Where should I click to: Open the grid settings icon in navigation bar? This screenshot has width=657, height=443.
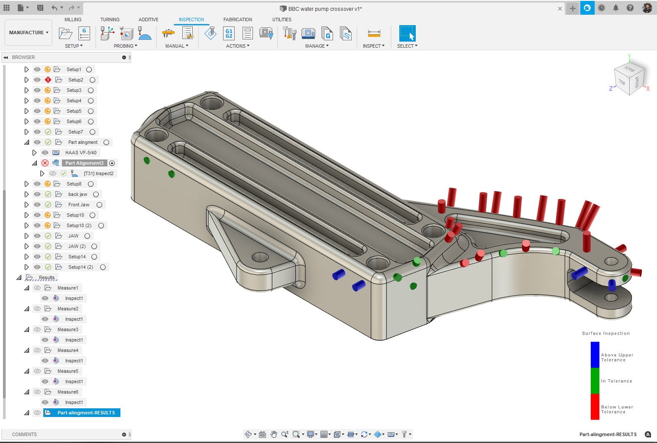323,434
